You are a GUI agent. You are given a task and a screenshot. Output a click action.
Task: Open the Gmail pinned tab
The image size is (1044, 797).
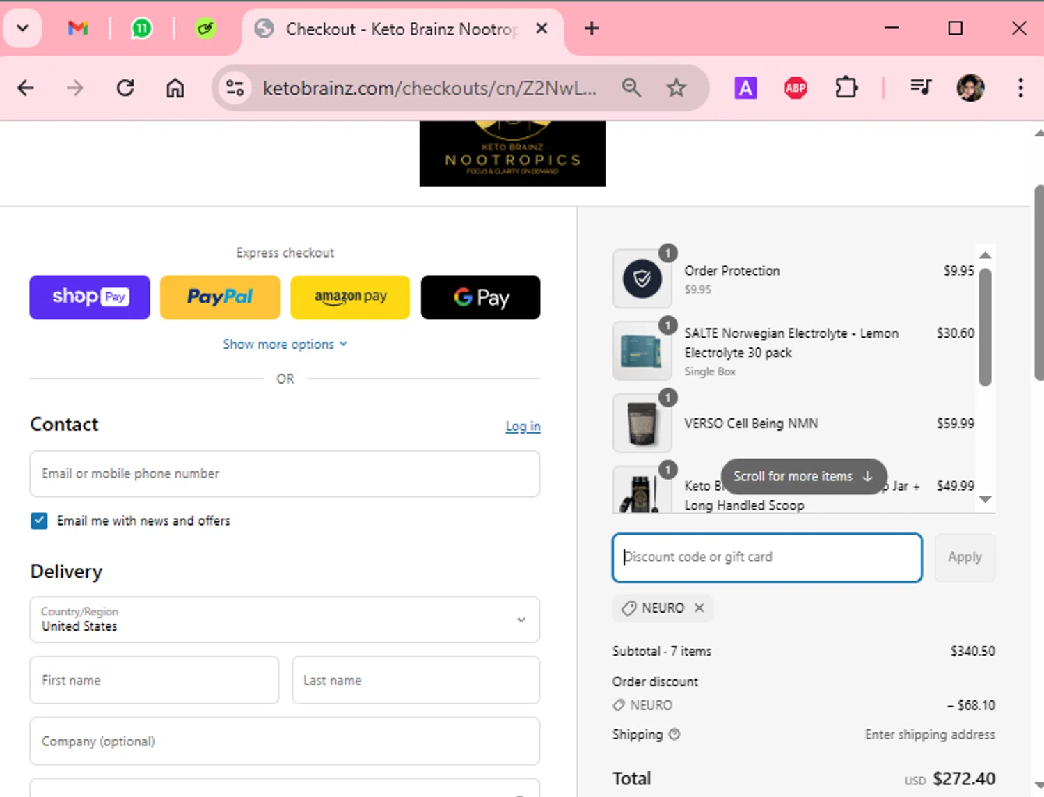(78, 29)
